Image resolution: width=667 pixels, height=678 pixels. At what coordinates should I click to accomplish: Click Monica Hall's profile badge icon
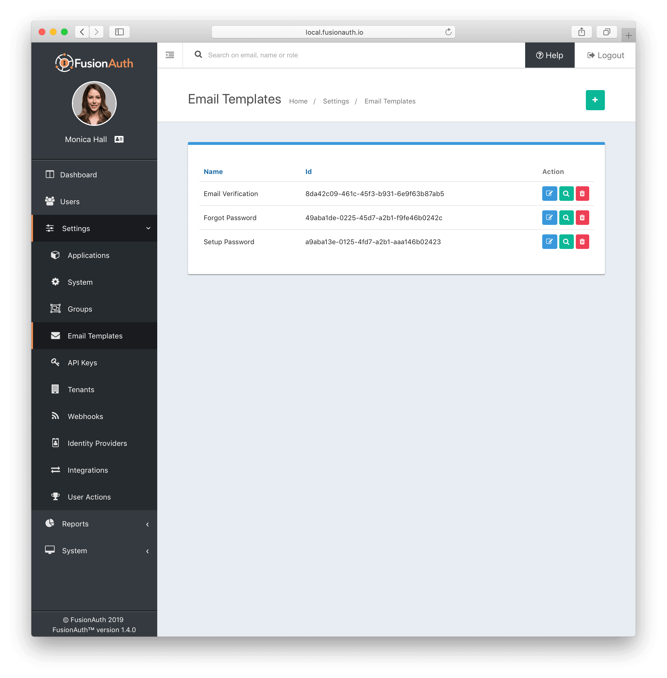119,139
